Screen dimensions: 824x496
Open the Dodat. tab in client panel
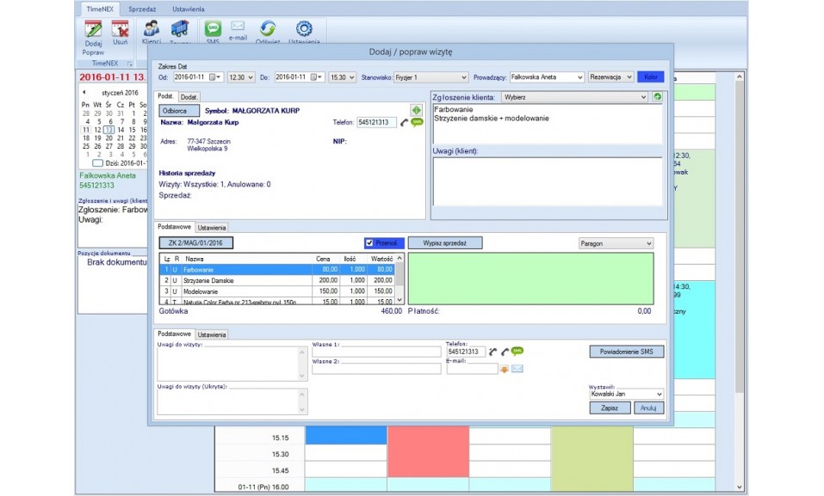pos(189,97)
